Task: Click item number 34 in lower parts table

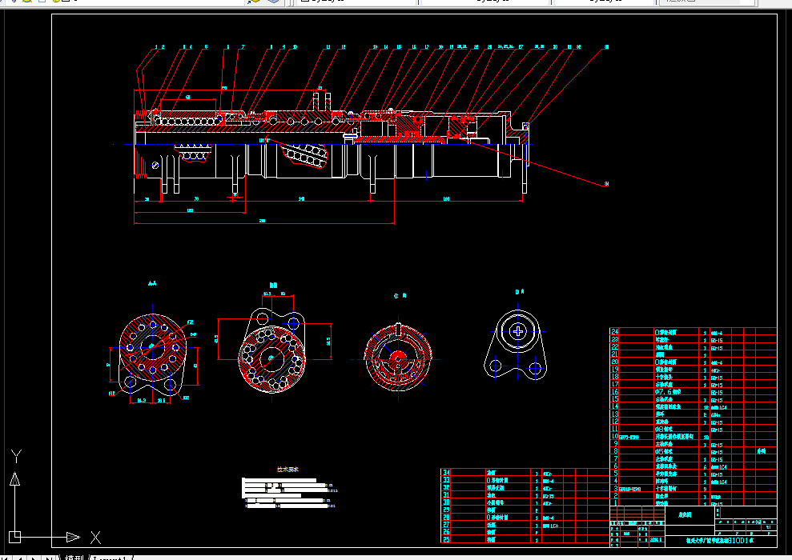Action: click(446, 473)
